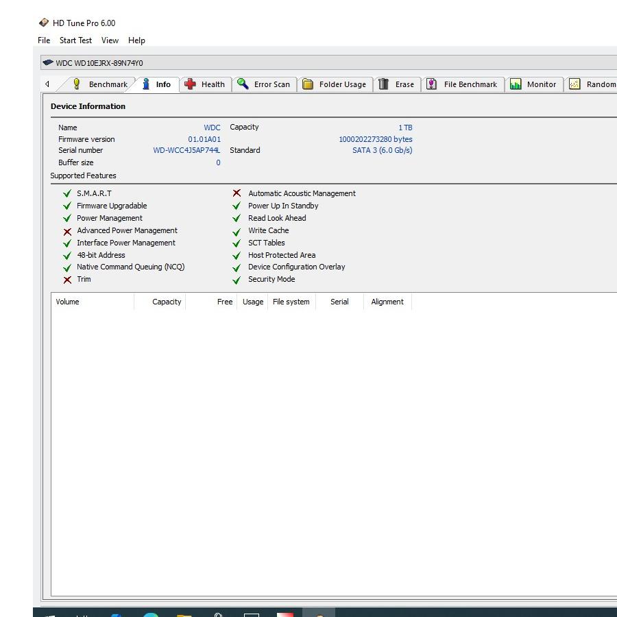
Task: Click the check beside Device Configuration Overlay
Action: [x=237, y=268]
